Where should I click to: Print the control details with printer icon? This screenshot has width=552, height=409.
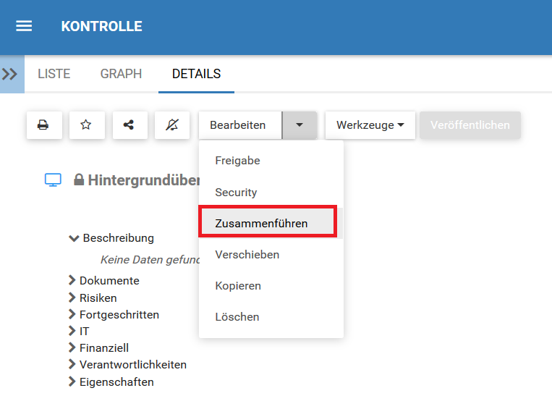[x=44, y=125]
